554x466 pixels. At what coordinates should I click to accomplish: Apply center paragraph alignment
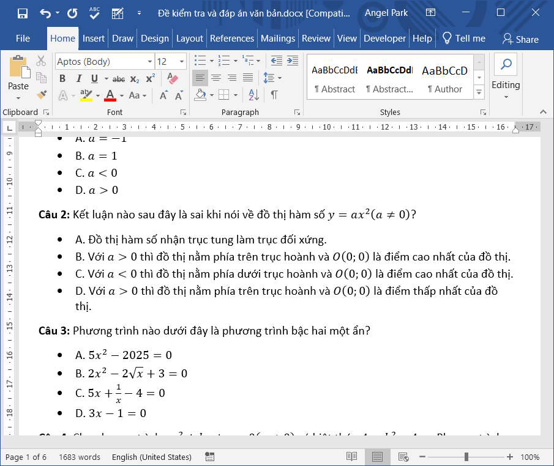click(x=216, y=78)
